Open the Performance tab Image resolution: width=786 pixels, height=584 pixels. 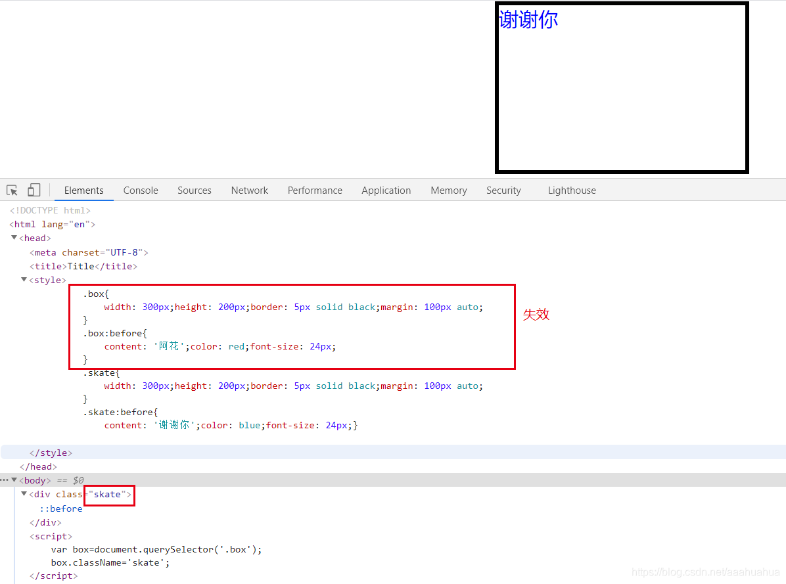tap(315, 191)
